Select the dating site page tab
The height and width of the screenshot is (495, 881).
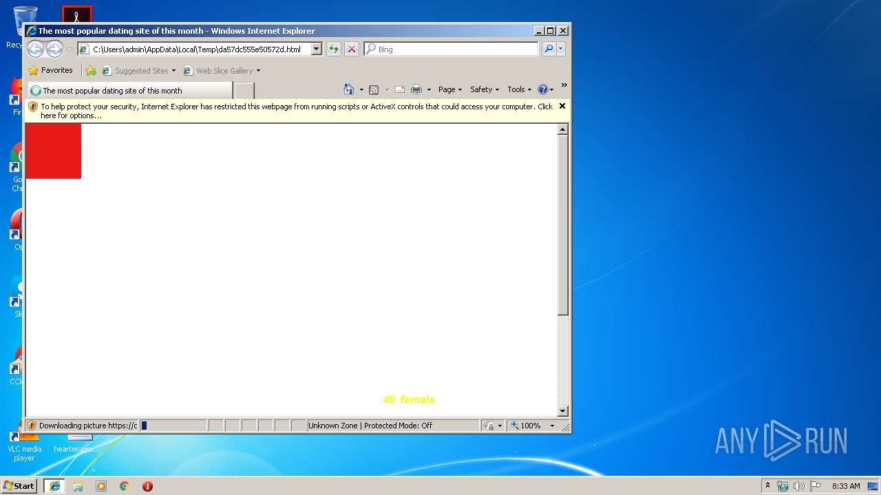[130, 90]
